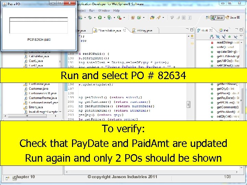Maximize the Outline view panel
The height and width of the screenshot is (185, 247).
coord(241,30)
